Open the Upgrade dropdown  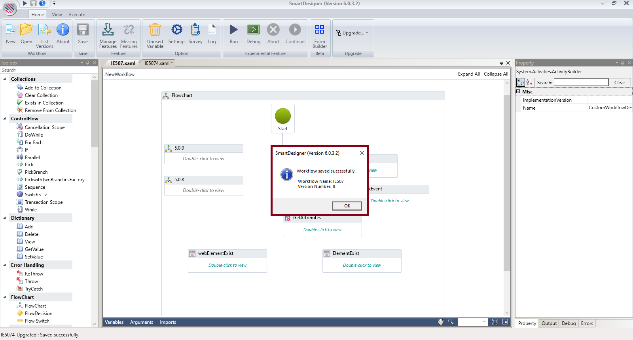click(351, 33)
